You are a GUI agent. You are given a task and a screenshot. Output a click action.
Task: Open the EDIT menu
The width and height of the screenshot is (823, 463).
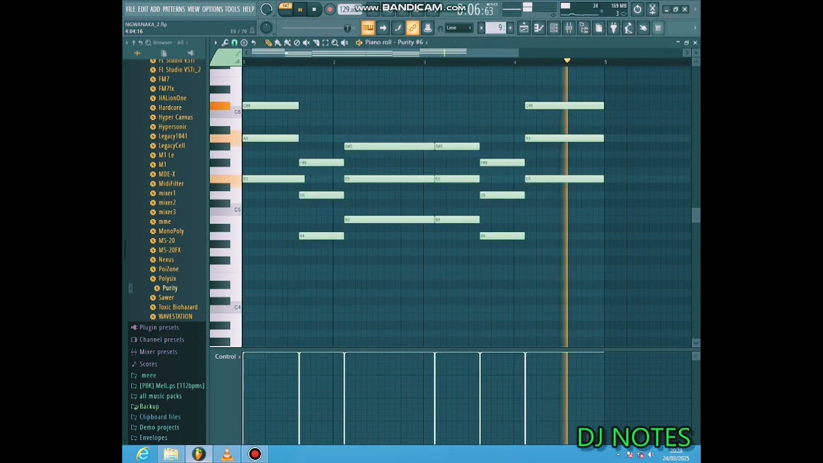143,9
